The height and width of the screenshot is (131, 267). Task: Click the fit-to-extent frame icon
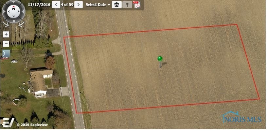pos(6,53)
